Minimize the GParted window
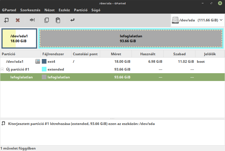 coord(203,3)
